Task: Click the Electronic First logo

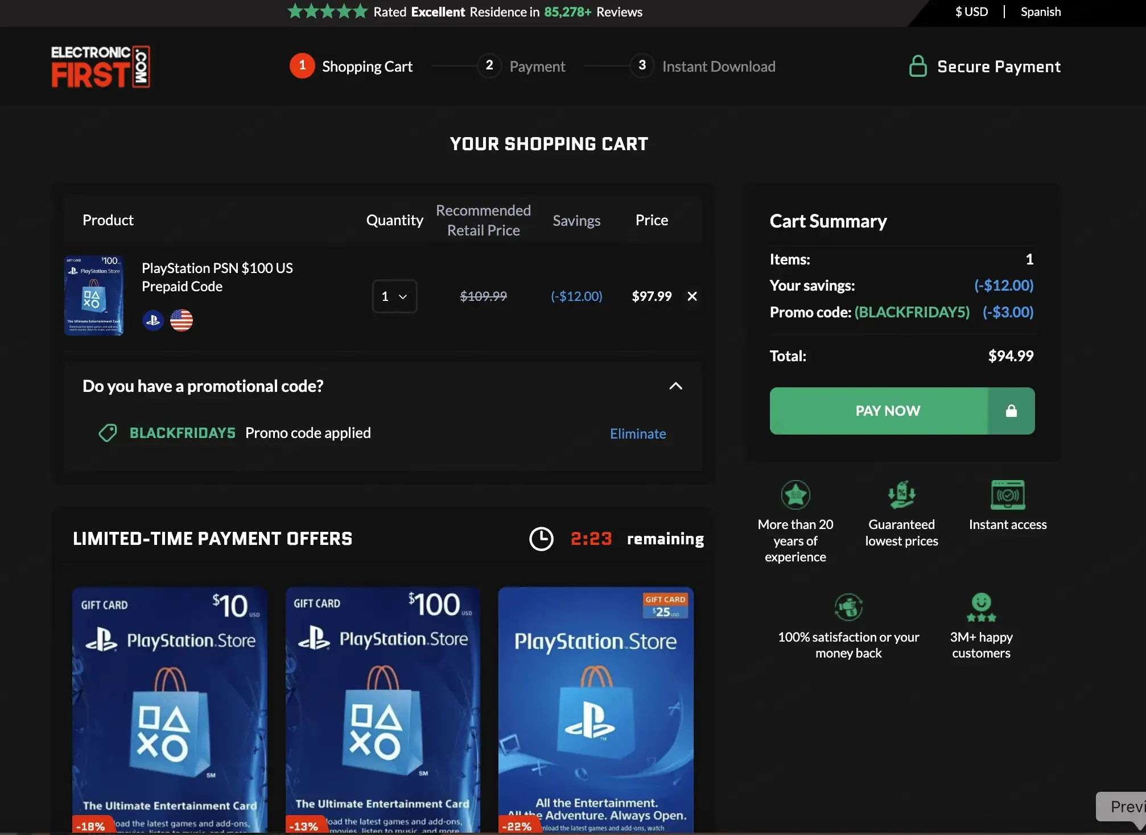Action: 101,67
